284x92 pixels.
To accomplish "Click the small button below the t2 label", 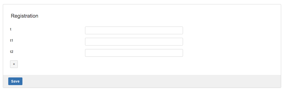I will coord(14,64).
